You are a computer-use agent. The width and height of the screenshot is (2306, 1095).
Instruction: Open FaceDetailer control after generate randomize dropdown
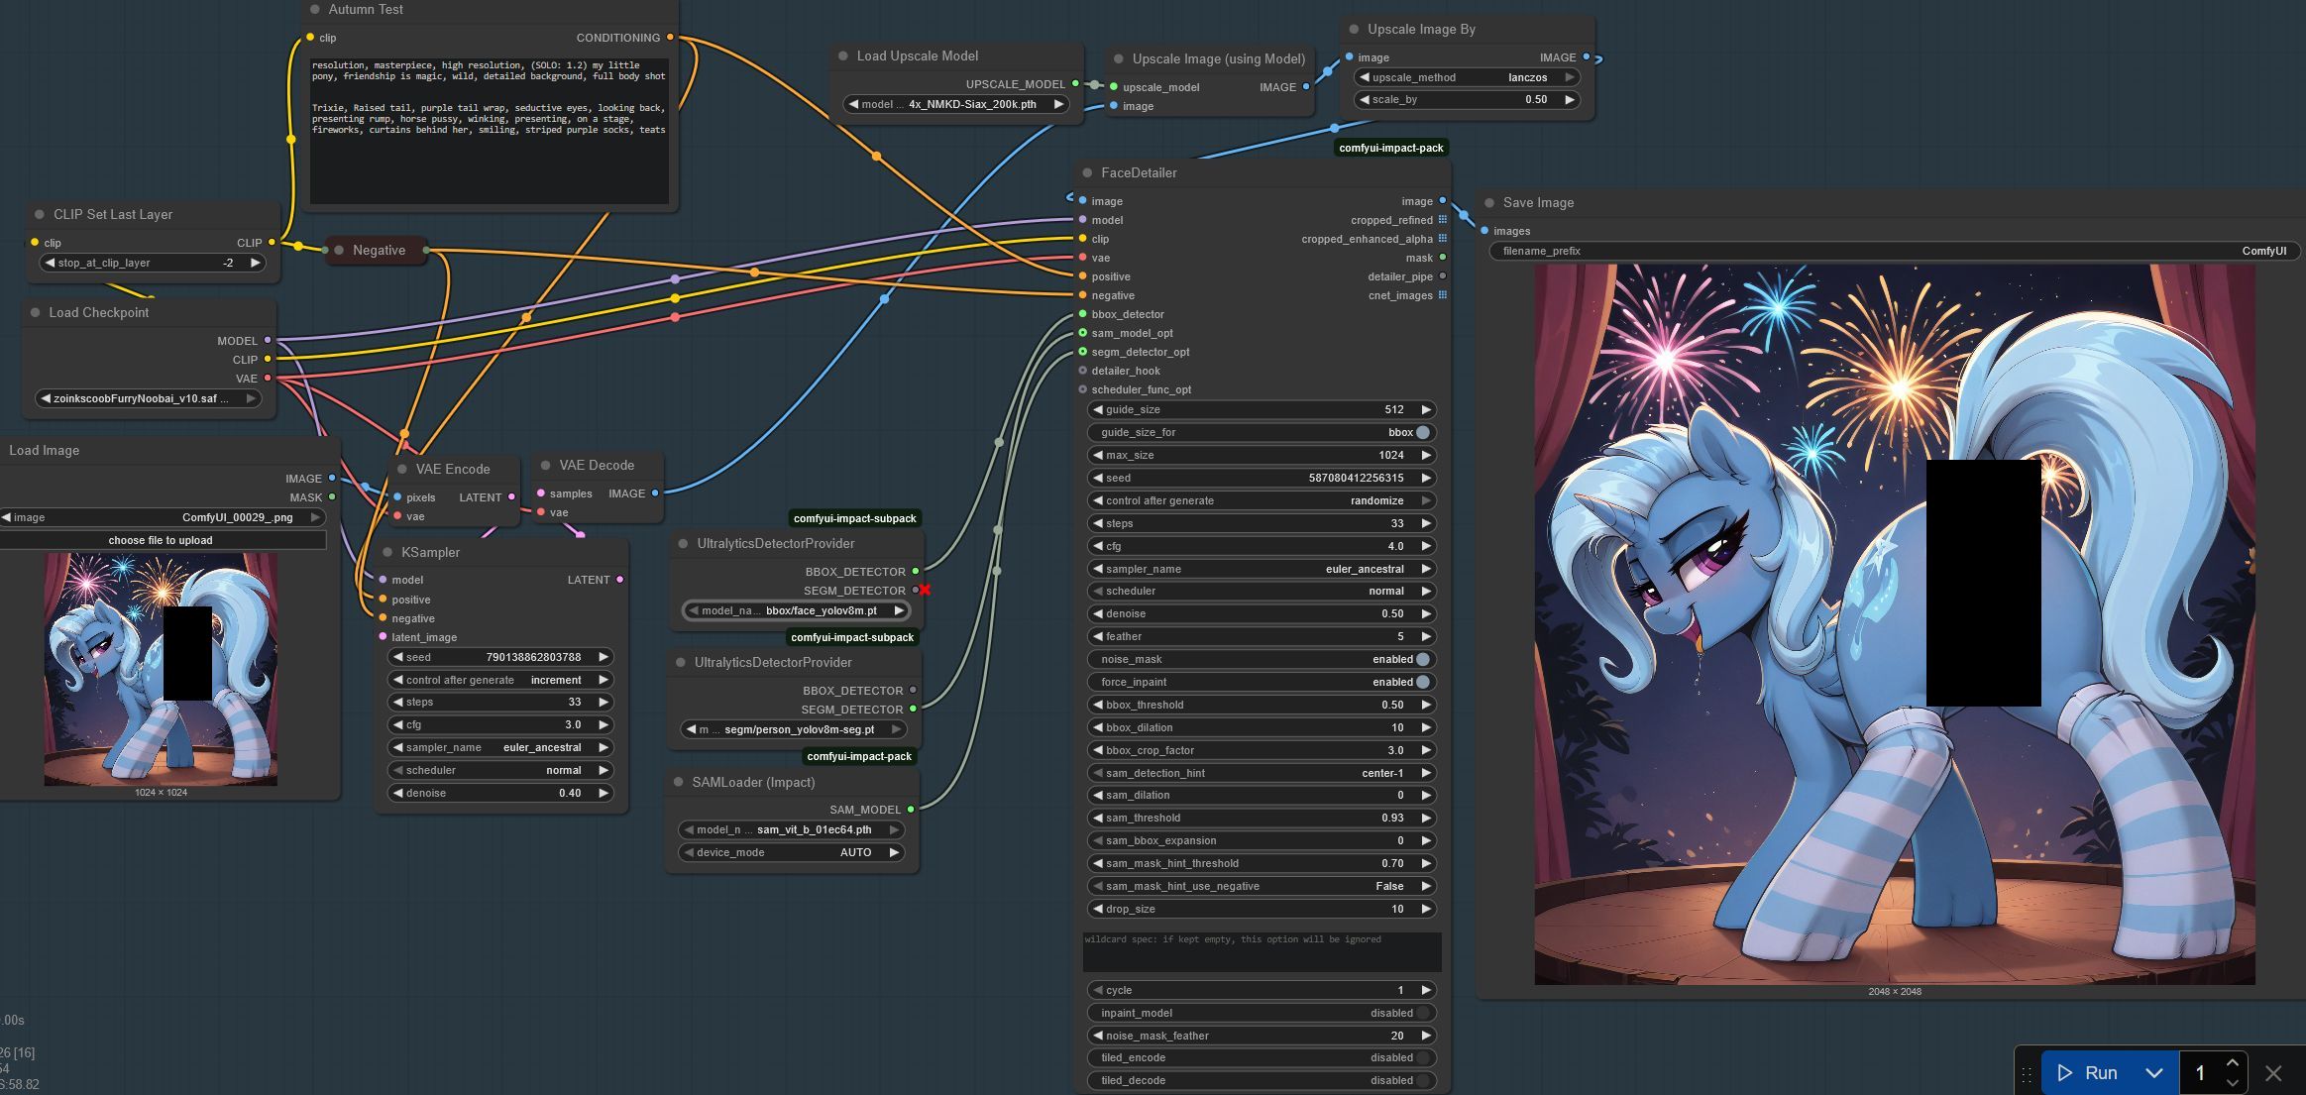click(x=1262, y=501)
